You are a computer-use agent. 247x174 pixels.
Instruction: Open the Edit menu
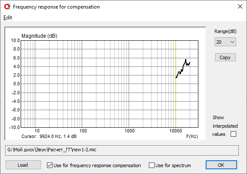[x=8, y=18]
